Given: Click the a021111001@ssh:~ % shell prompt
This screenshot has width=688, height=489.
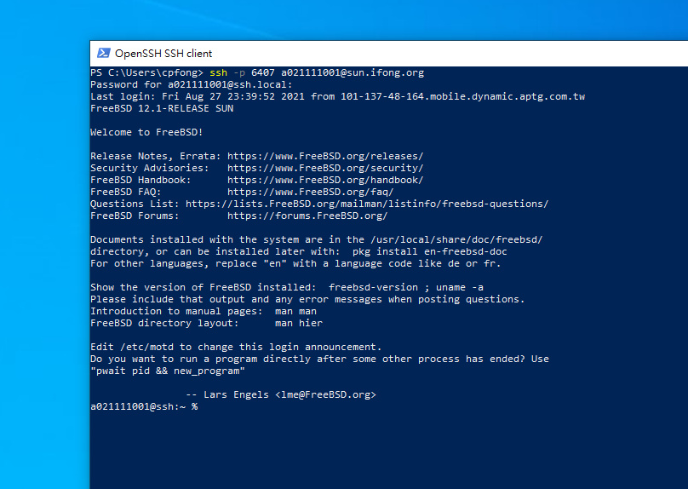Looking at the screenshot, I should [x=143, y=407].
